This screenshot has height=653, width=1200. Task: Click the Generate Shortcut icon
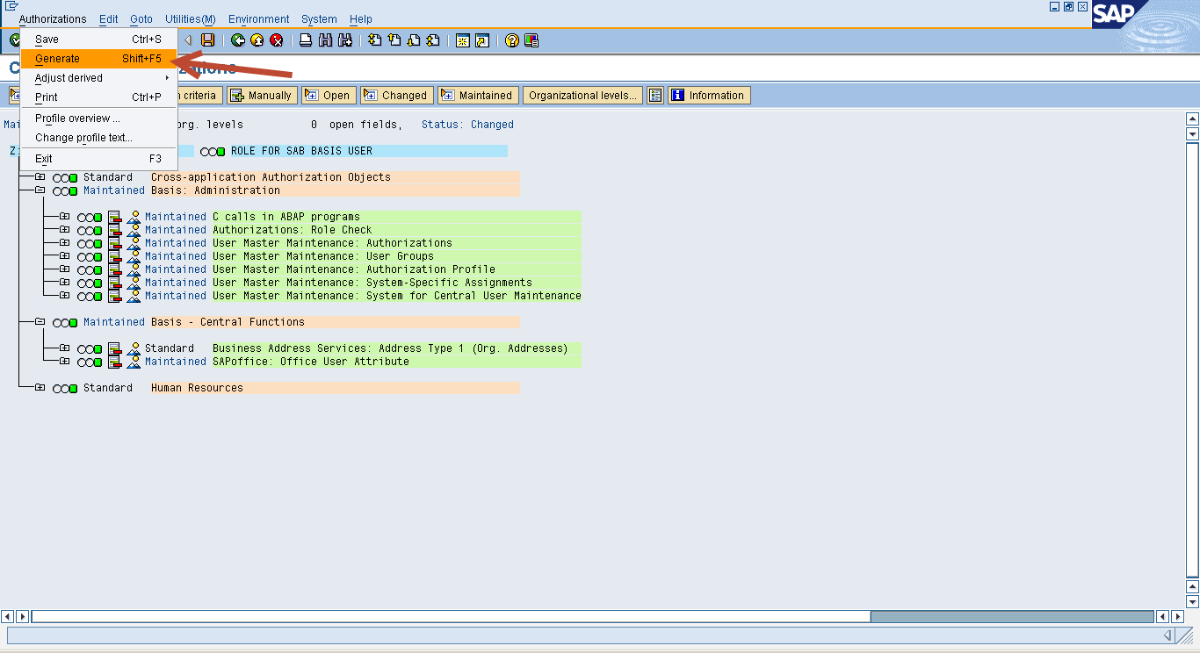click(x=482, y=40)
